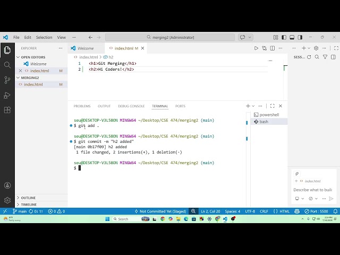Click the Copilot status icon in the status bar
340x255 pixels.
point(297,211)
